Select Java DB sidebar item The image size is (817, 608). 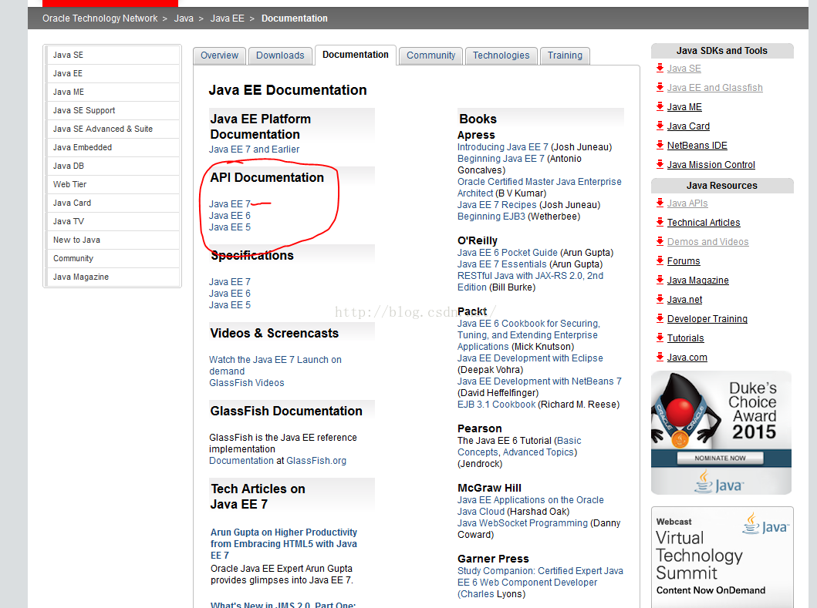[113, 166]
